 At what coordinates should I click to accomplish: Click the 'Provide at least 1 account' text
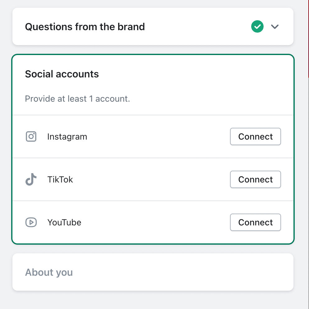77,99
